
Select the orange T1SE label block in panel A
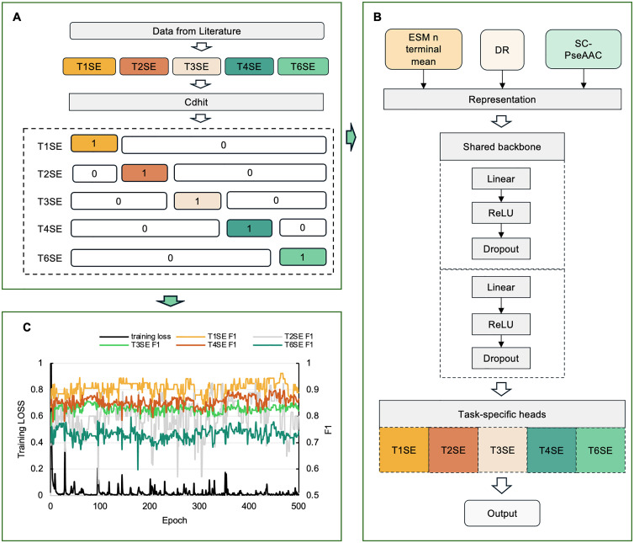89,67
